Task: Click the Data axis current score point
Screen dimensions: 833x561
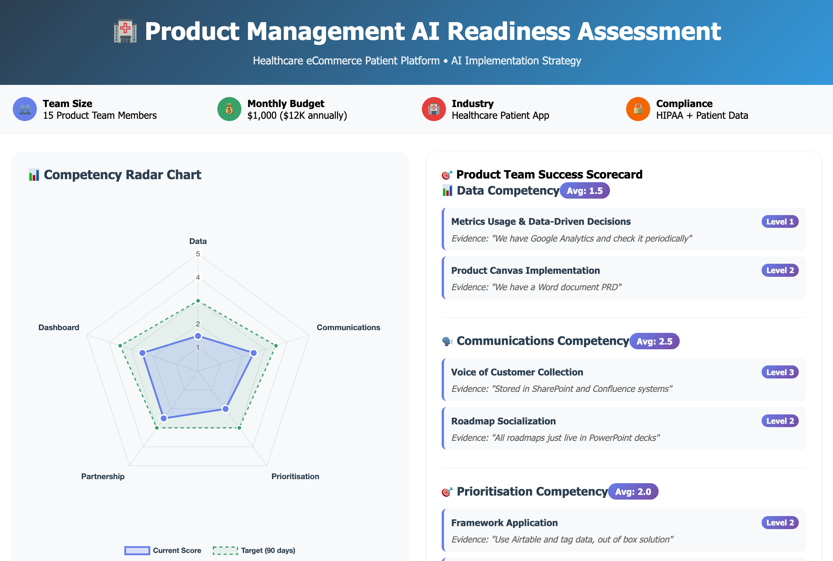Action: (198, 336)
